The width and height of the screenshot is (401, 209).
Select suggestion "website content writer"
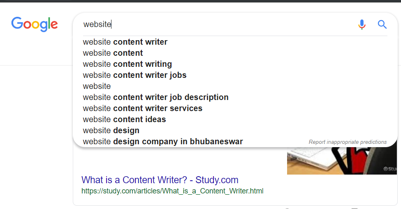click(125, 42)
